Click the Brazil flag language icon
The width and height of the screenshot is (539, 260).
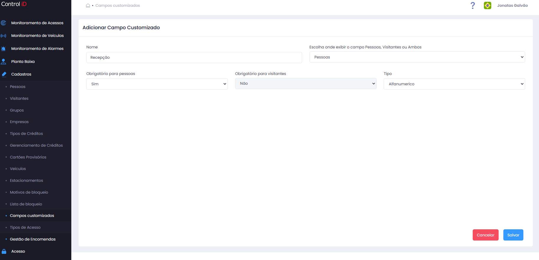click(487, 5)
